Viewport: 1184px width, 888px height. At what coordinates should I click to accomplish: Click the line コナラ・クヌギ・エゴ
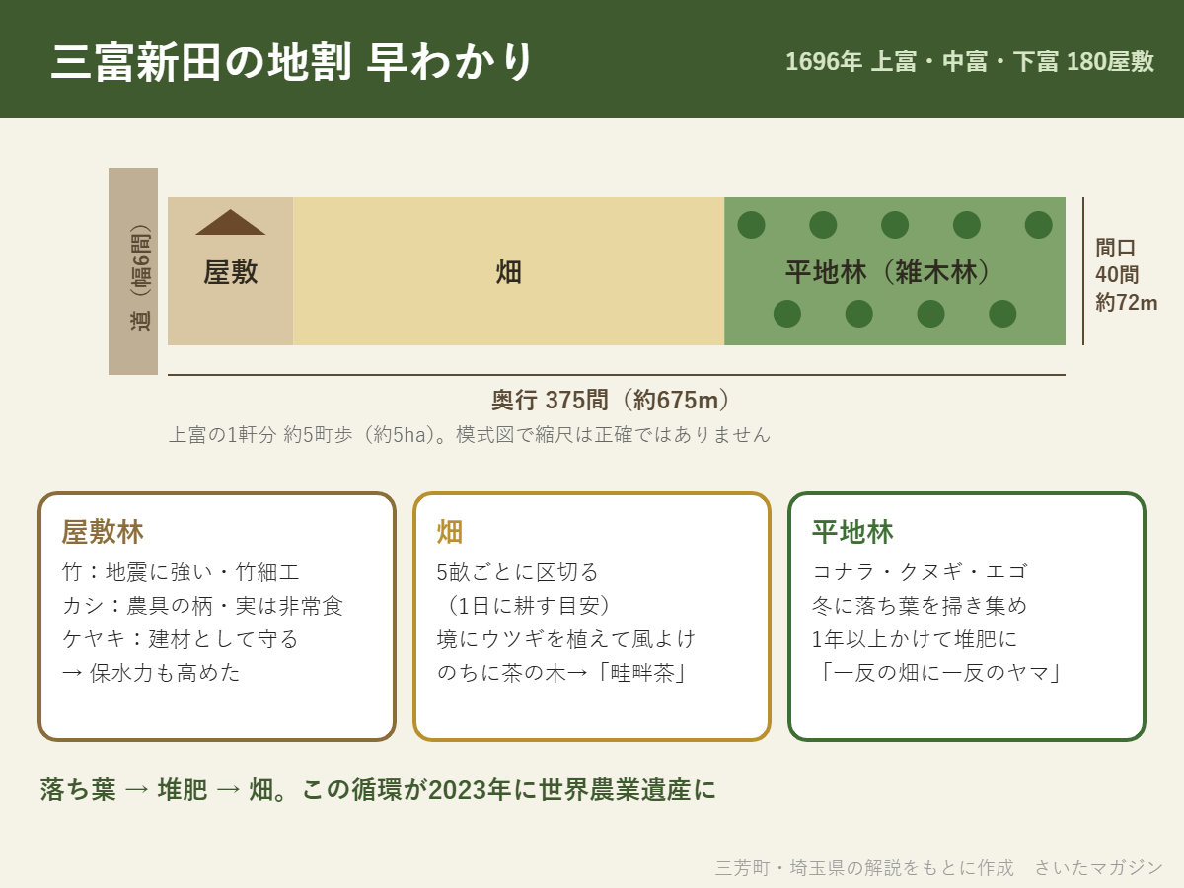(x=920, y=572)
